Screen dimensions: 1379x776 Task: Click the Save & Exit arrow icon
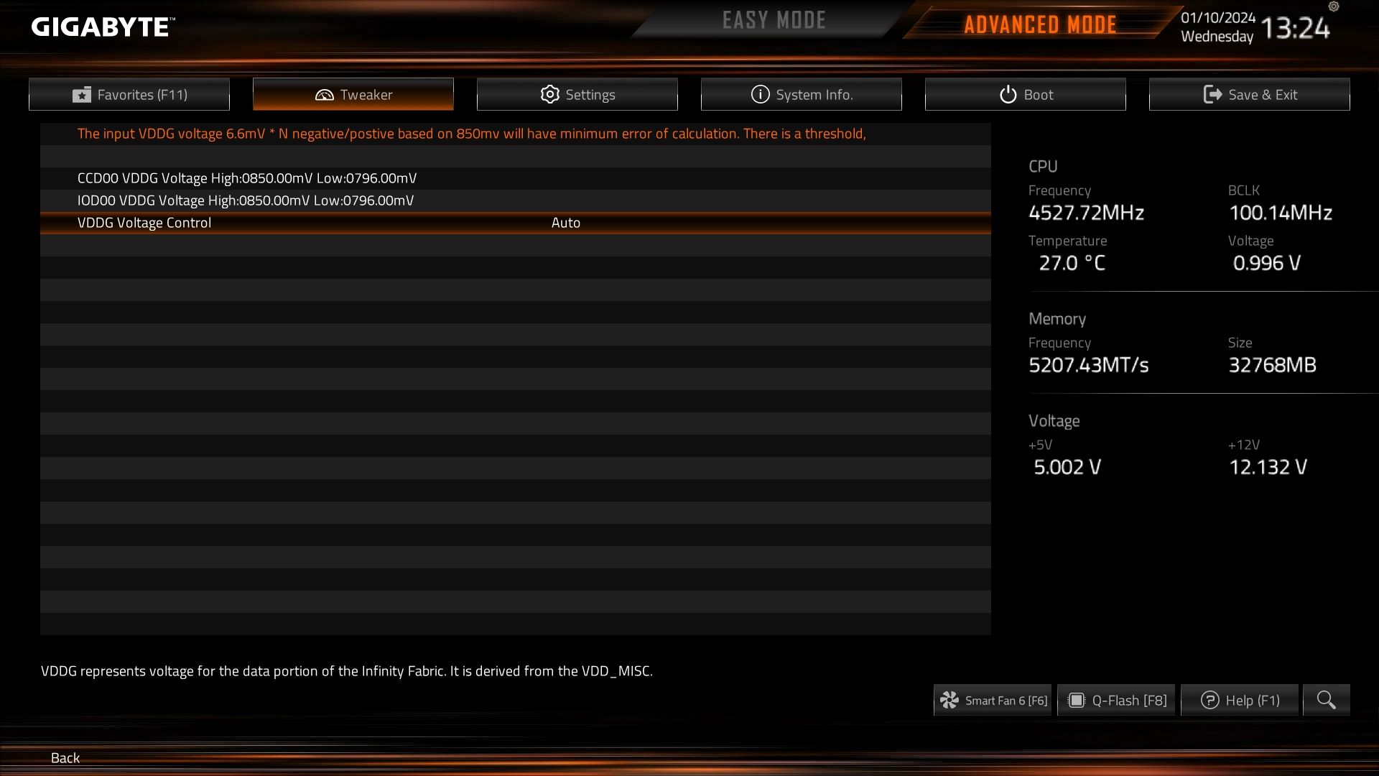pos(1212,94)
